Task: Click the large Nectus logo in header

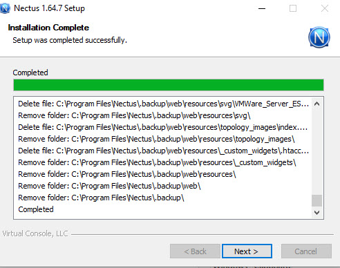Action: [319, 37]
